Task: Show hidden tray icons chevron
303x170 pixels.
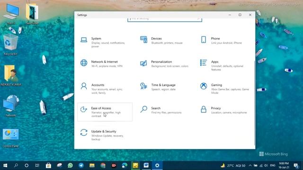Action: 250,165
